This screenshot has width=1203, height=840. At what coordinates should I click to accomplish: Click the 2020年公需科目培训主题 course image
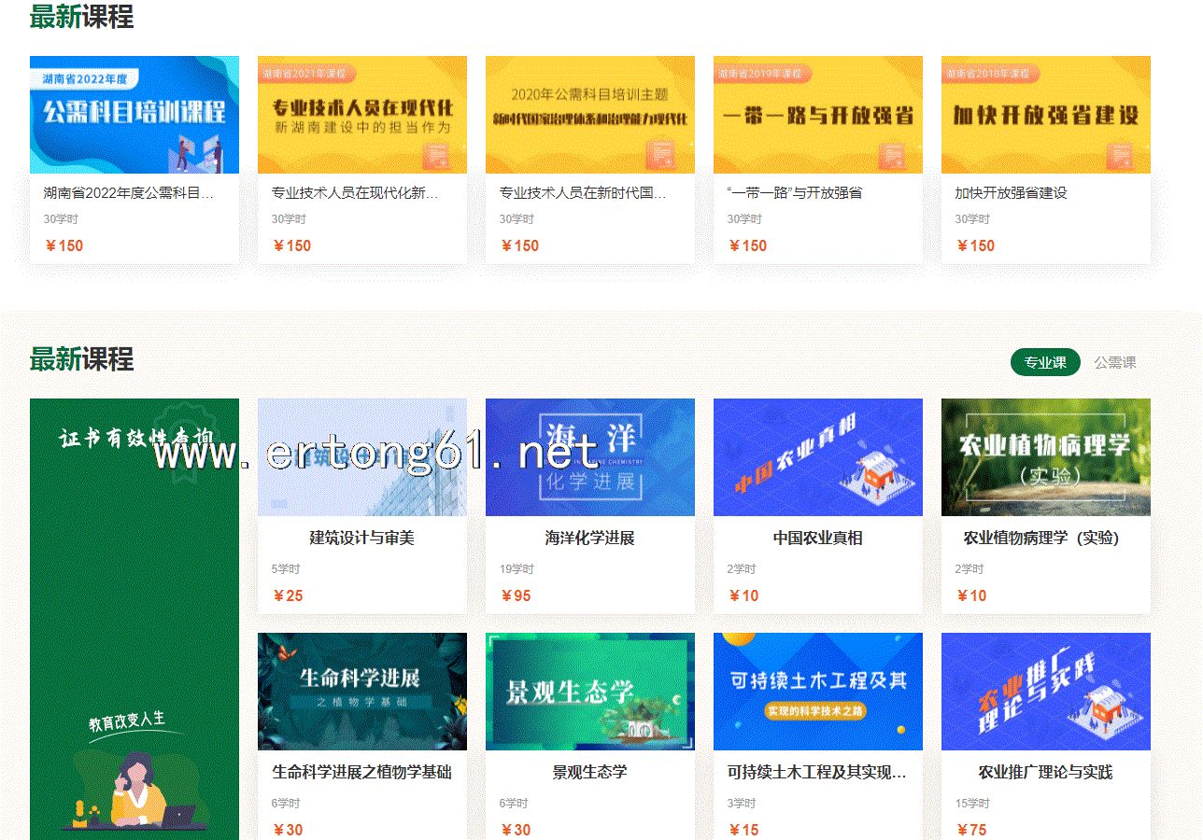590,115
